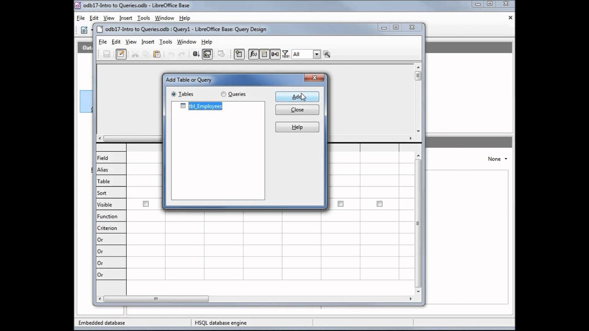Toggle the Table Name toolbar icon
The image size is (589, 331).
point(265,54)
